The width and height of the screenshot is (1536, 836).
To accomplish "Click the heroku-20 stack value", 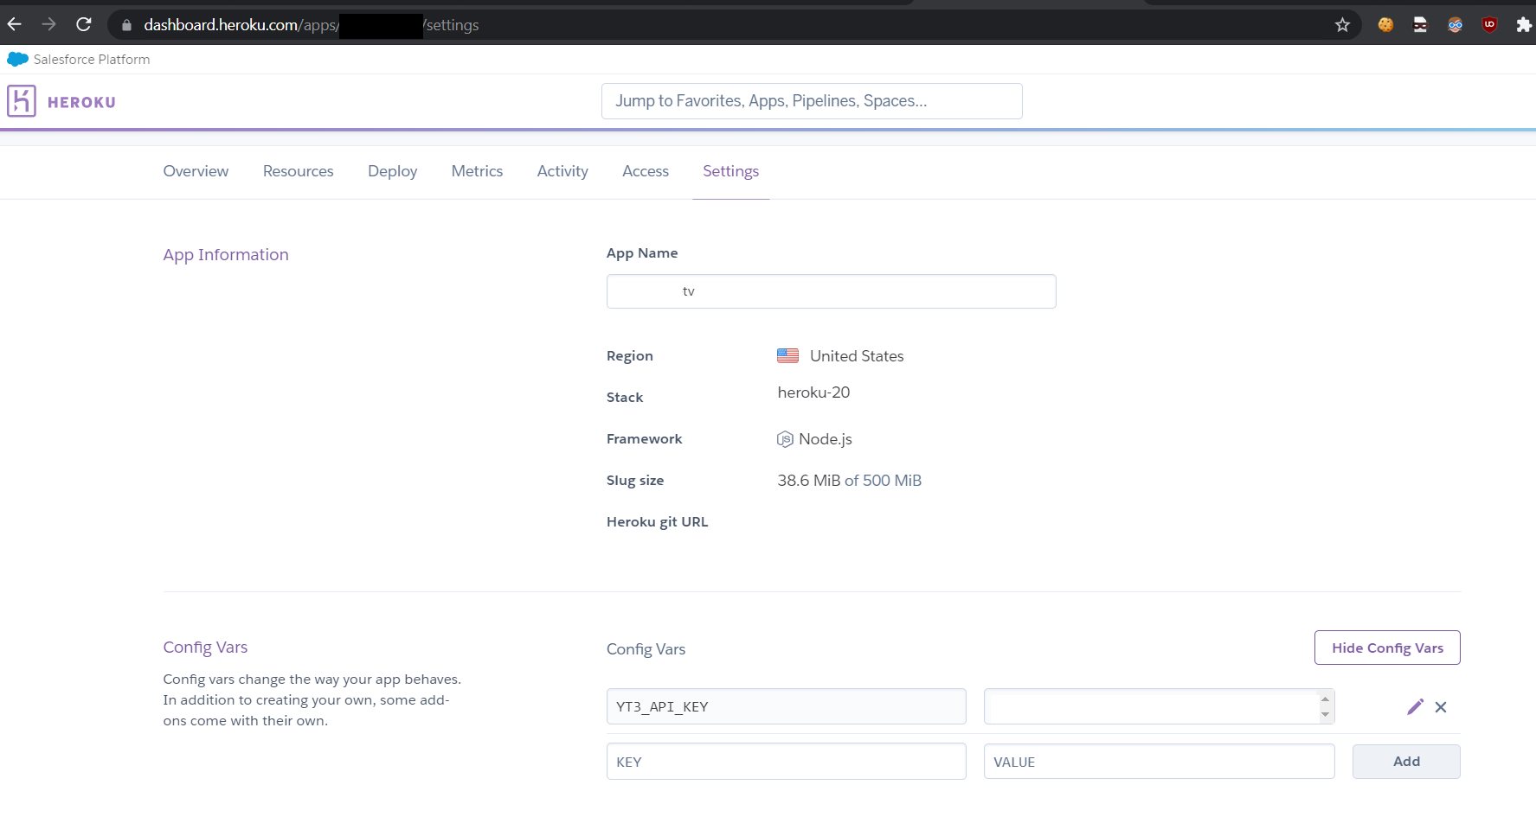I will point(813,392).
